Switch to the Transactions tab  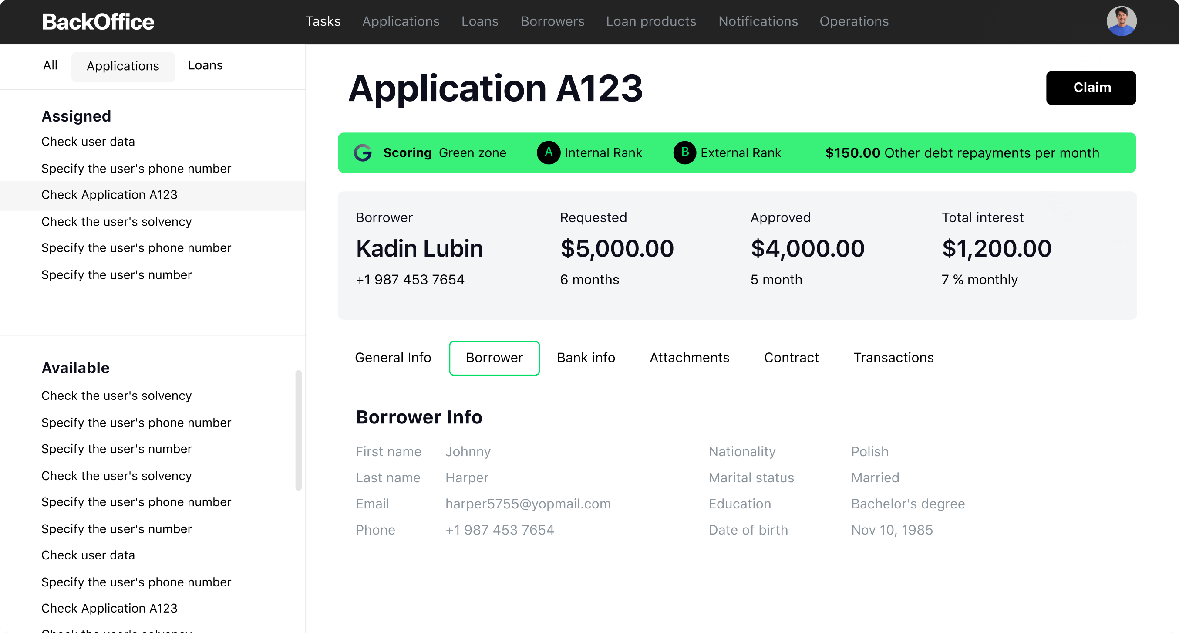pyautogui.click(x=893, y=358)
